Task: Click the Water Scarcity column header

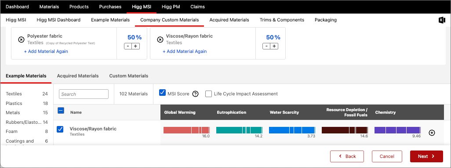Action: tap(284, 112)
